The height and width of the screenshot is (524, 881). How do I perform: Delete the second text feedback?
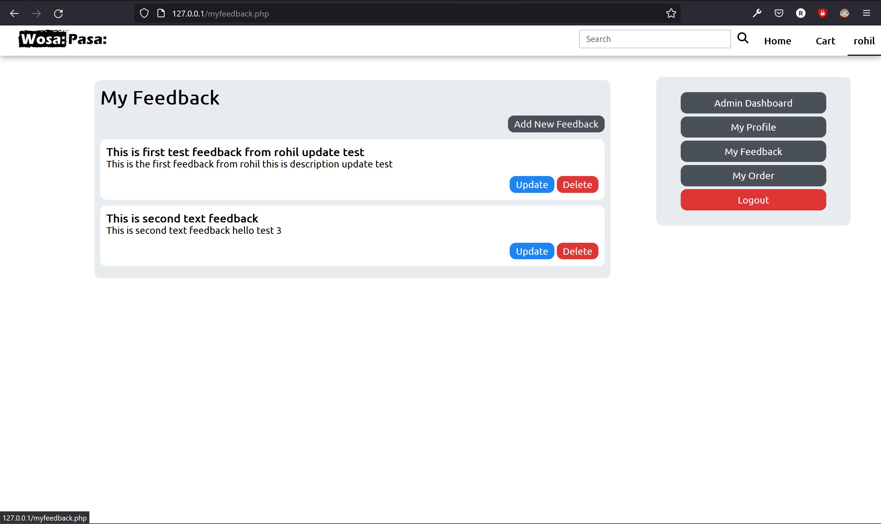pyautogui.click(x=577, y=251)
